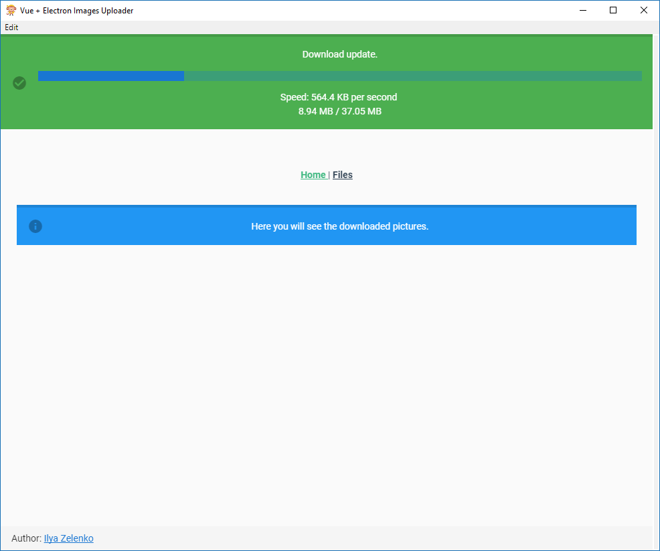660x551 pixels.
Task: Click "Here you will see the downloaded pictures." message
Action: click(x=339, y=226)
